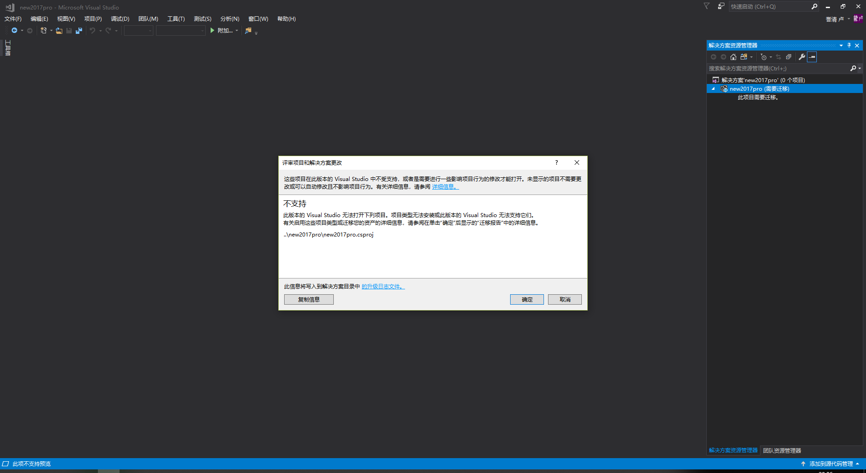This screenshot has height=473, width=866.
Task: Open the File (文件) menu
Action: 13,19
